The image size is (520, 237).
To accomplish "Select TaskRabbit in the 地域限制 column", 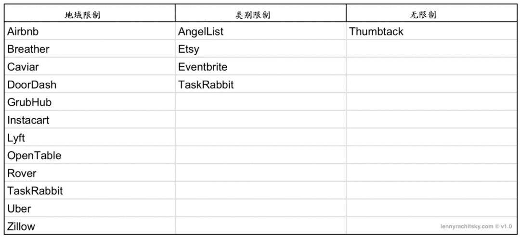I will pos(35,191).
